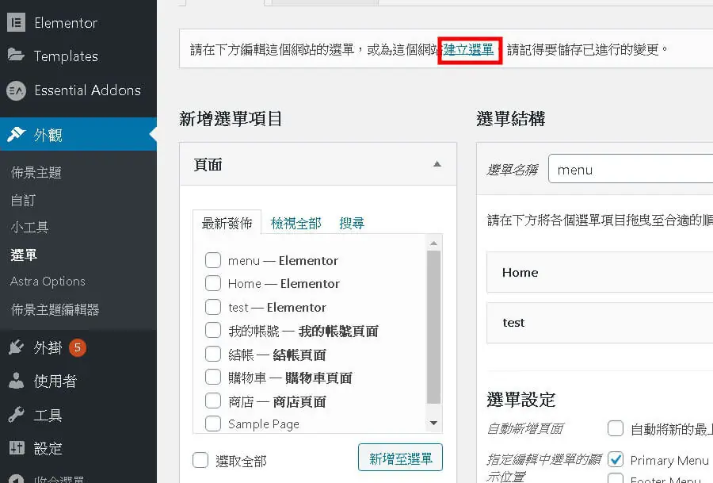Select the 最新發佈 tab
Image resolution: width=713 pixels, height=483 pixels.
coord(227,223)
